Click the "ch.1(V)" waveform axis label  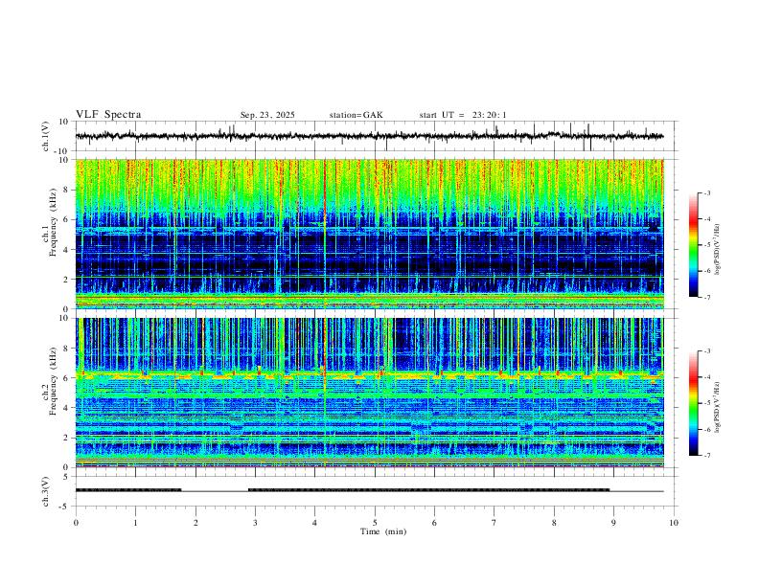click(46, 136)
